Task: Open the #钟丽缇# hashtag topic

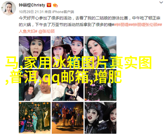Action: 122,25
